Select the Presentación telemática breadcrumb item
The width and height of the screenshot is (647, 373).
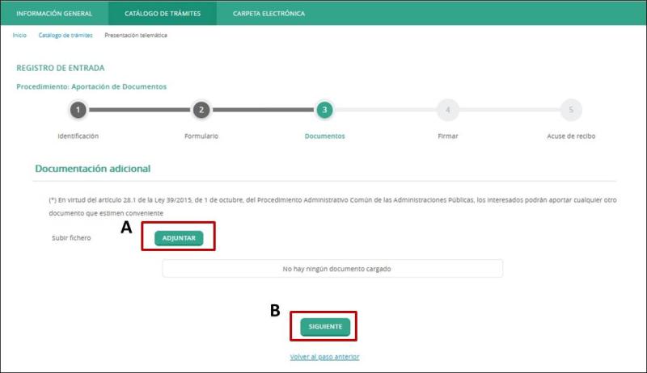click(x=136, y=36)
